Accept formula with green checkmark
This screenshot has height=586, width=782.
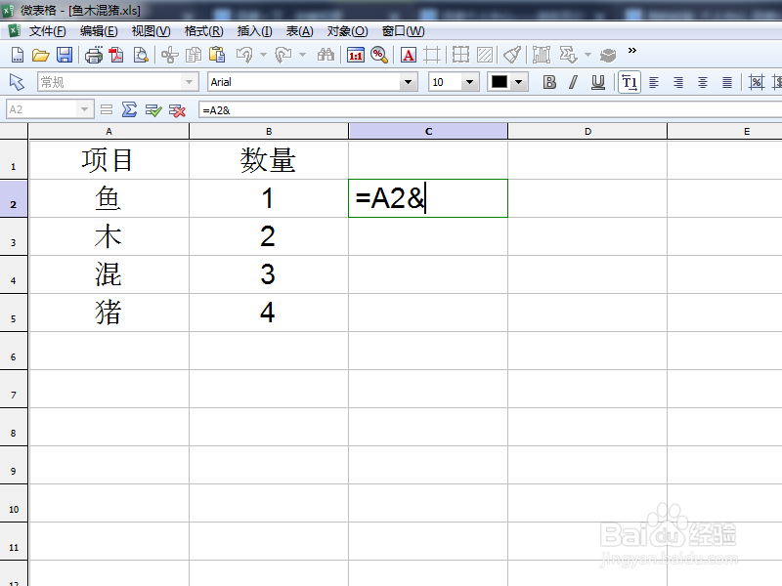[153, 110]
